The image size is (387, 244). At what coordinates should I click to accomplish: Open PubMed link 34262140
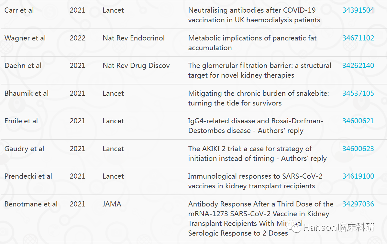point(358,66)
